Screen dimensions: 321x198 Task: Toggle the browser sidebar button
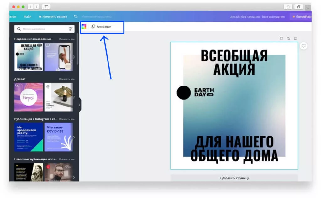[46, 7]
